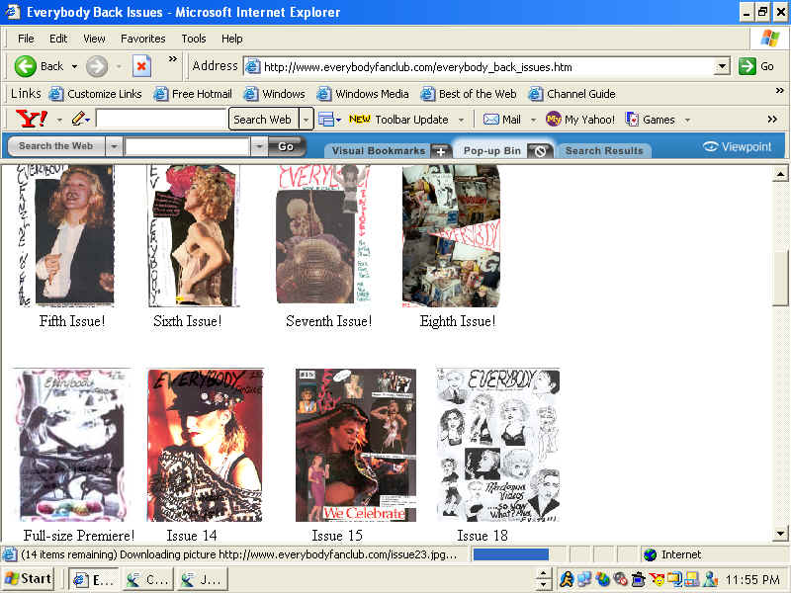Open the Help menu
Viewport: 791px width, 593px height.
tap(232, 39)
